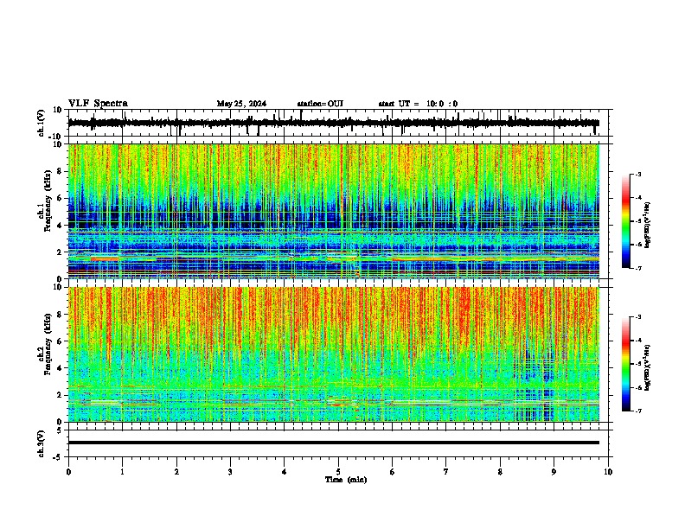Click time axis end tick label "10" below ch.3 panel
The width and height of the screenshot is (685, 529).
click(x=608, y=472)
